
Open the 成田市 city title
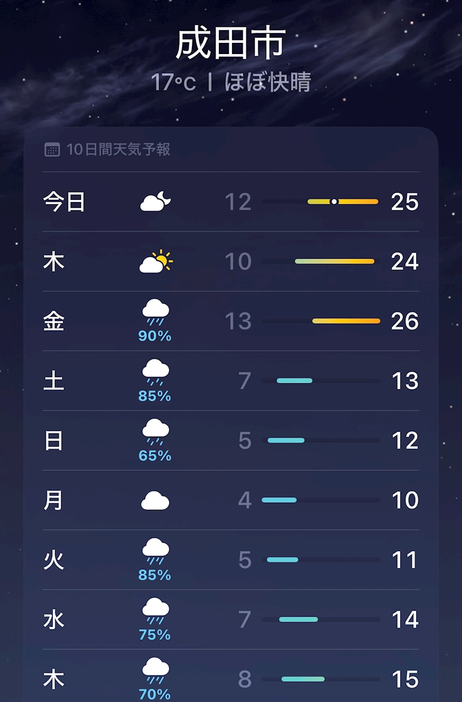coord(231,44)
